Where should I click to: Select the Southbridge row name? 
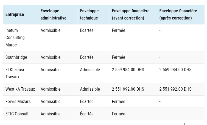[16, 57]
